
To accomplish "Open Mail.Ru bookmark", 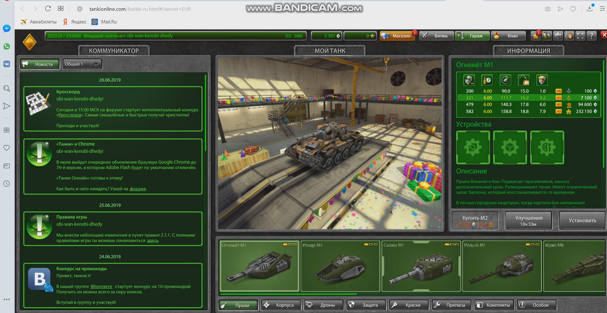I will tap(104, 22).
